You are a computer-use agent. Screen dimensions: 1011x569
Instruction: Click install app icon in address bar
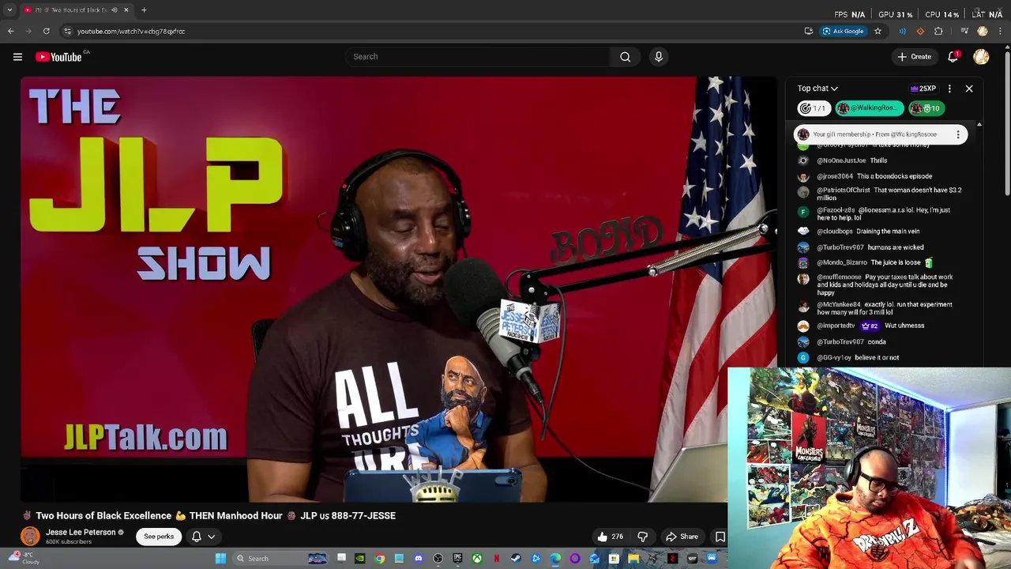point(808,31)
